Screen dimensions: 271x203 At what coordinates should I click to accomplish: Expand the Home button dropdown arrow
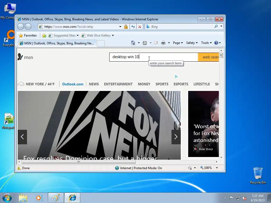click(139, 43)
